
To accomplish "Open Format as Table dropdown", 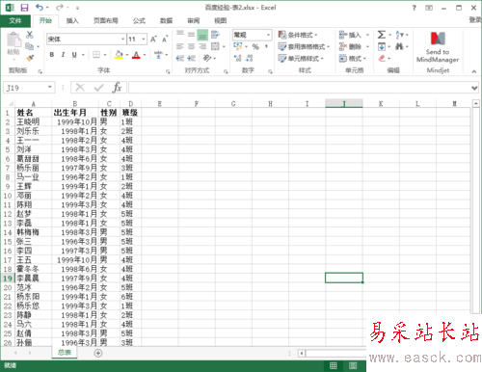I will pos(304,46).
